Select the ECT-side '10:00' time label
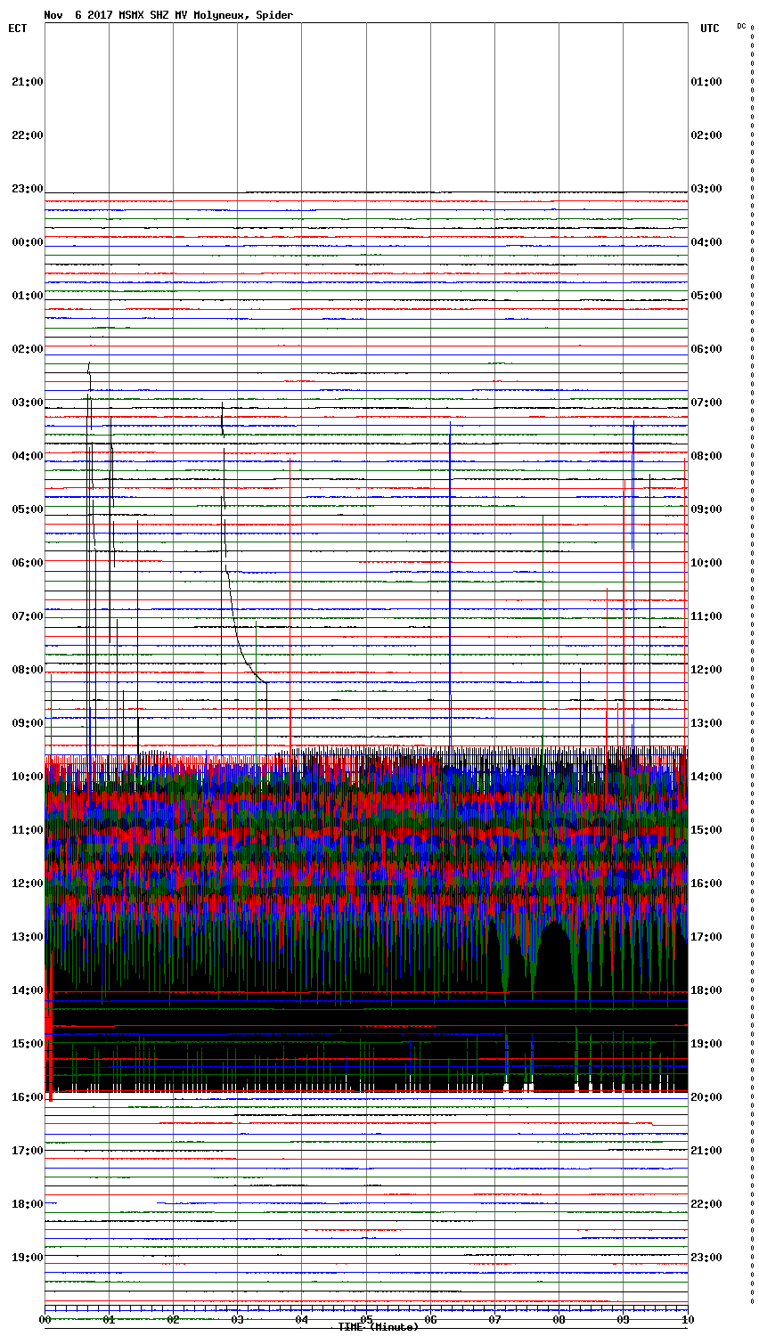 28,777
